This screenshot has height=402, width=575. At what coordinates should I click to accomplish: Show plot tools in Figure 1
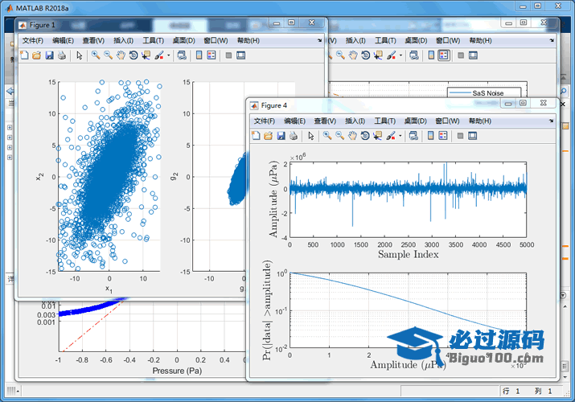coord(241,55)
